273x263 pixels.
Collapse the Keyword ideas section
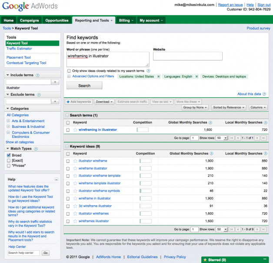point(67,146)
